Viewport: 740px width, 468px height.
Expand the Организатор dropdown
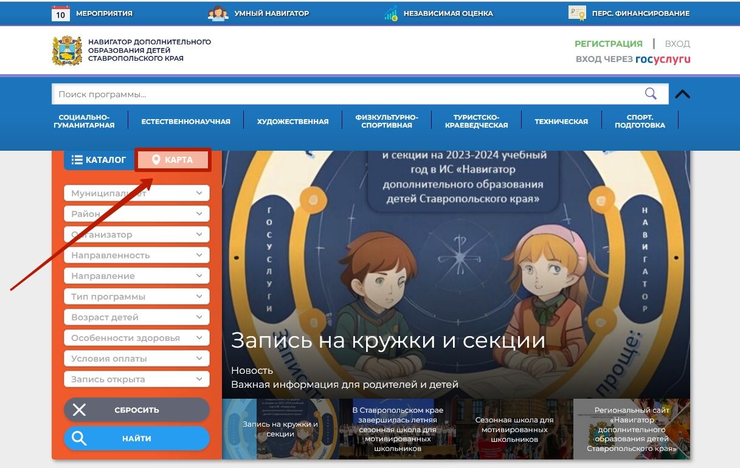(x=136, y=235)
